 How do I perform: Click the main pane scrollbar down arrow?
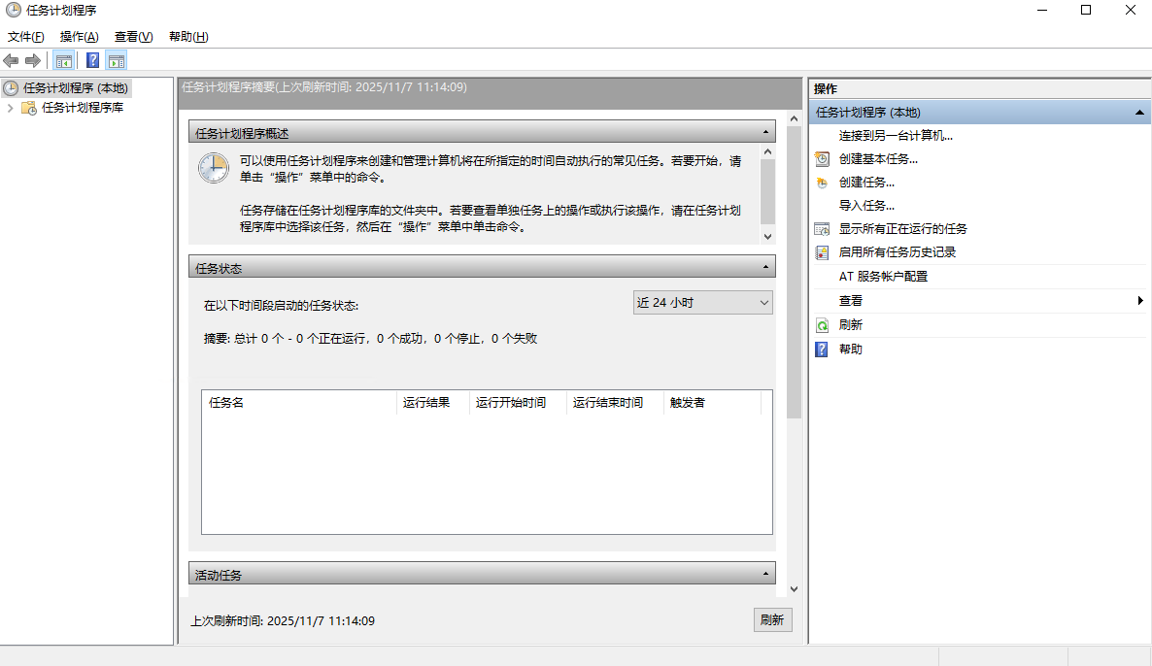[x=794, y=589]
